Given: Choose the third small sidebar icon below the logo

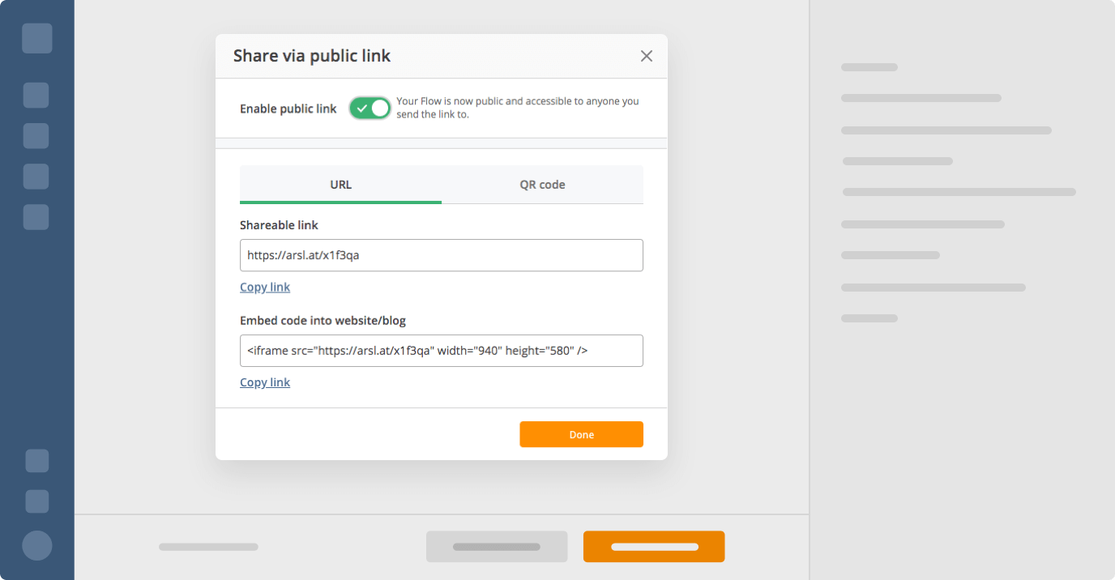Looking at the screenshot, I should coord(36,177).
